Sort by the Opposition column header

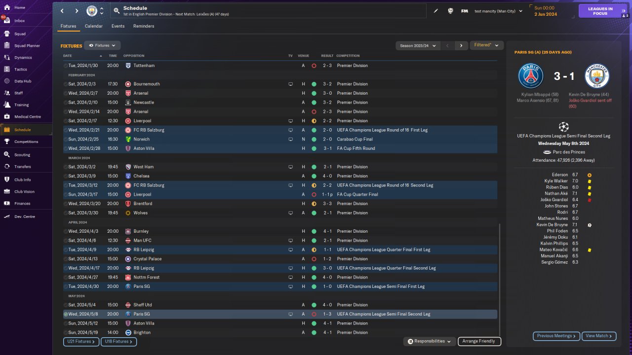134,56
